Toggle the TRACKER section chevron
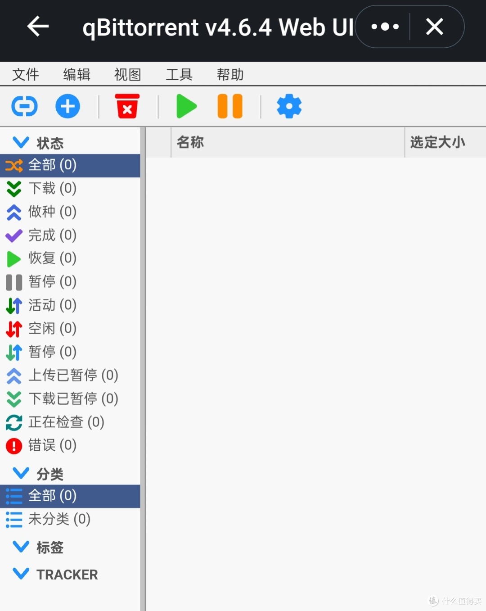 pyautogui.click(x=21, y=574)
